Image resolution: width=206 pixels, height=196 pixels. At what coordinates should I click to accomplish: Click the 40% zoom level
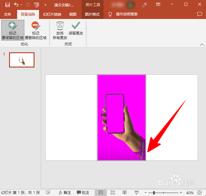click(x=190, y=193)
